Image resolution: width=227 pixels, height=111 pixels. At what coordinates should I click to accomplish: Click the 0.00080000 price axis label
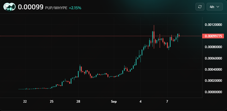[x=213, y=47]
